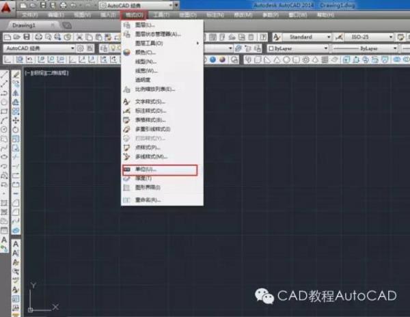Click Cut scissors icon in Standard toolbar
The image size is (410, 317).
coord(79,37)
